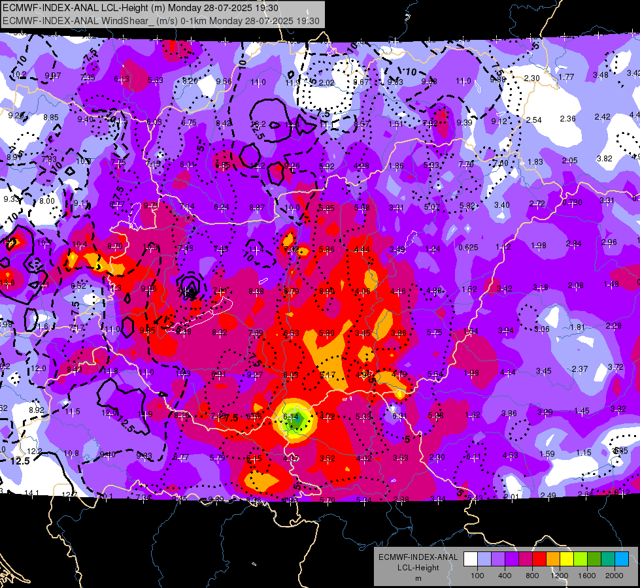The width and height of the screenshot is (640, 588).
Task: Click the legend tick label 1600
Action: [587, 576]
